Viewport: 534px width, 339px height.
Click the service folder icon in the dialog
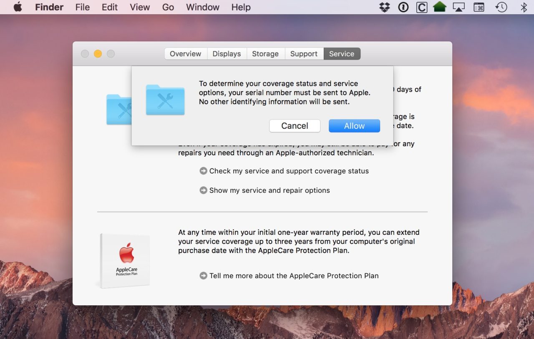165,100
